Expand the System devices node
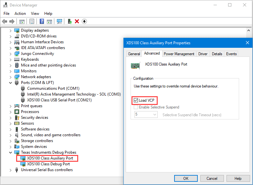The image size is (253, 185). tap(10, 147)
